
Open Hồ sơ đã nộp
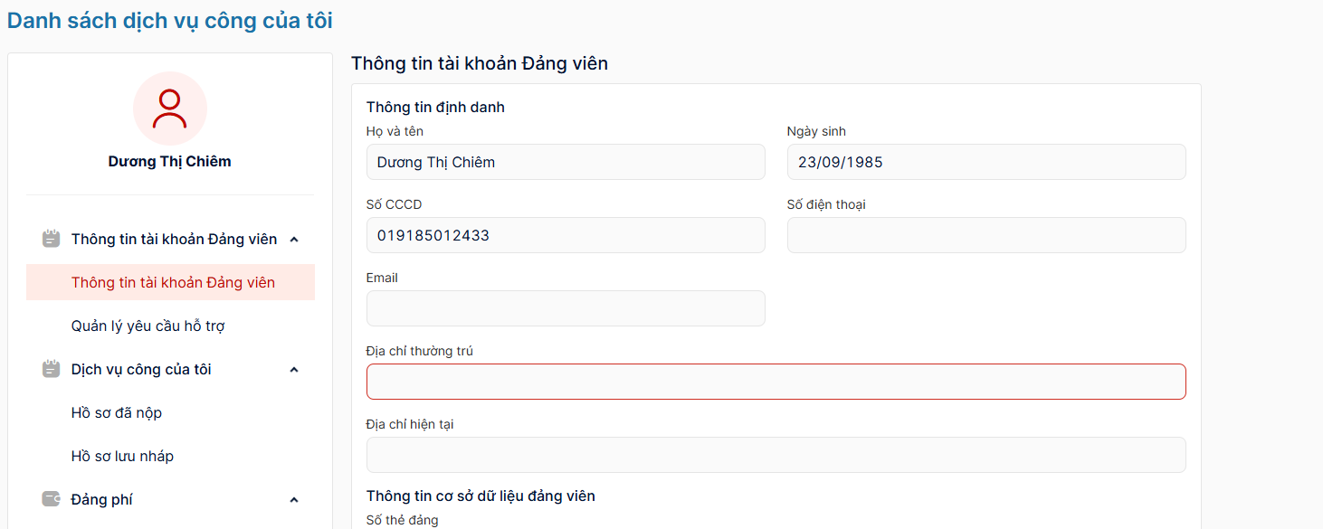point(117,412)
